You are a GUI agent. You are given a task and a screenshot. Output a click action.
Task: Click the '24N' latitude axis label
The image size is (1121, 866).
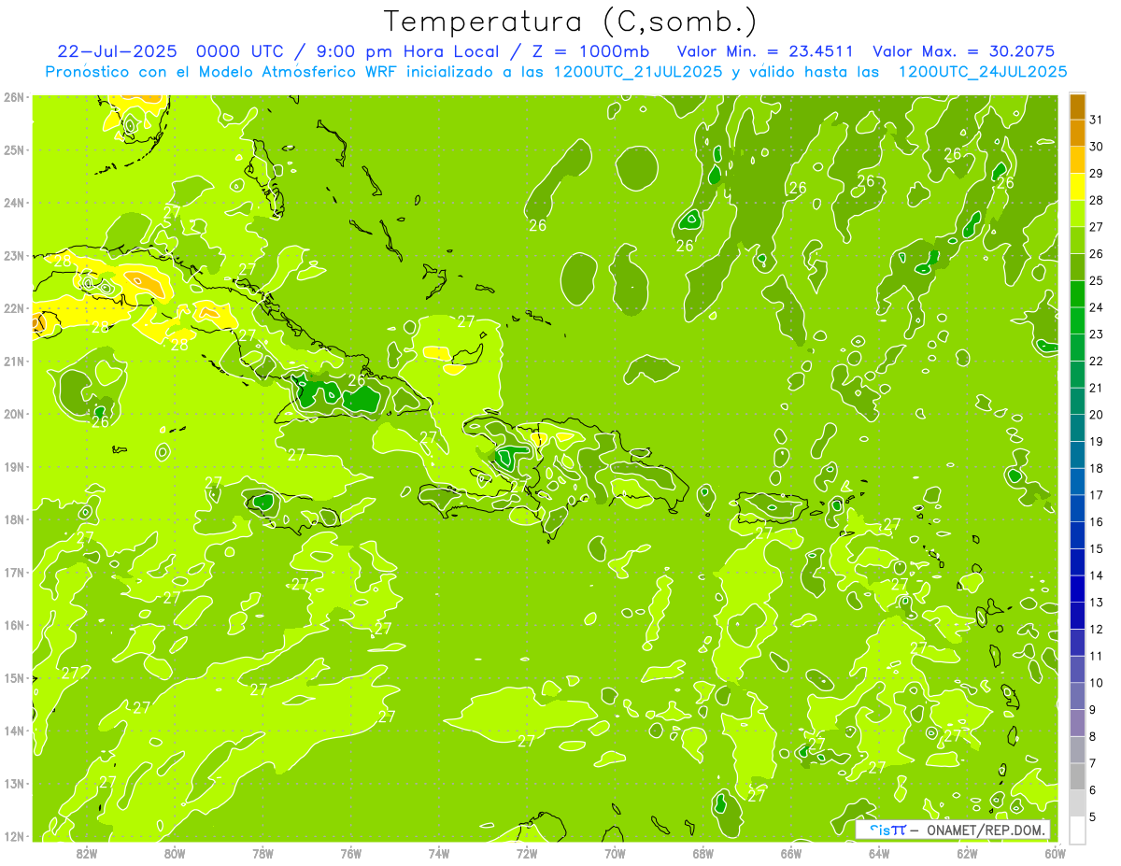click(14, 203)
